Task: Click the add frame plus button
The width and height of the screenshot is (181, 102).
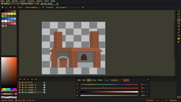Action: (166, 100)
